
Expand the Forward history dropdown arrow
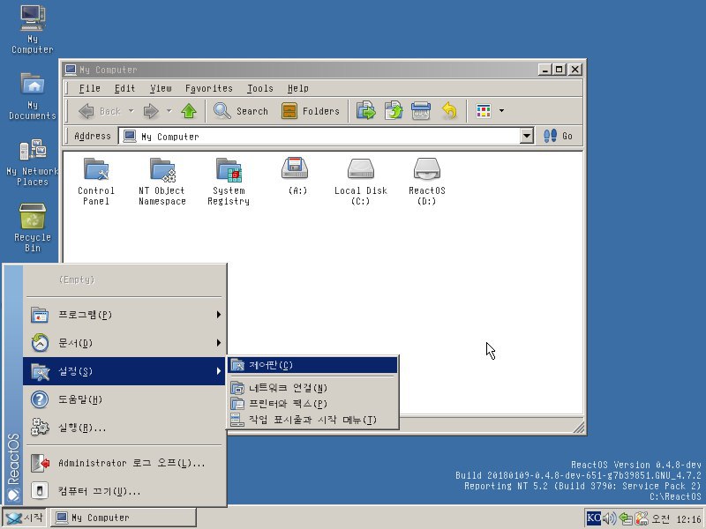(169, 111)
